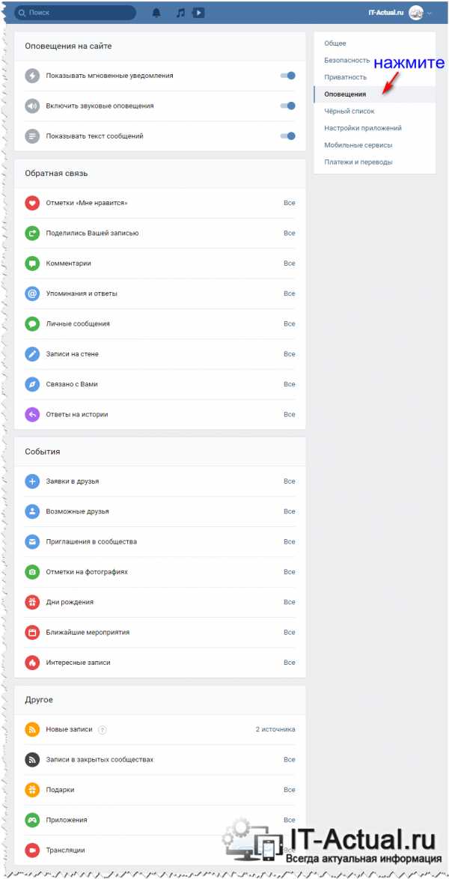Click the purple Ответы на истории icon
Image resolution: width=449 pixels, height=879 pixels.
(32, 415)
